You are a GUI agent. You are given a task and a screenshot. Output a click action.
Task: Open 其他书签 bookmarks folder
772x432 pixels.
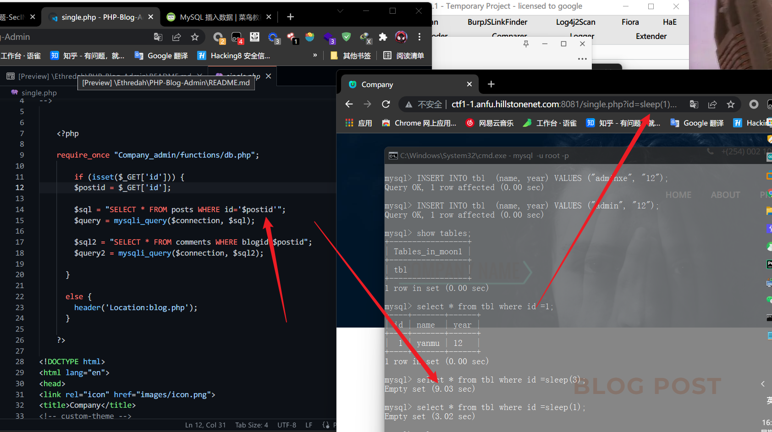(x=351, y=55)
